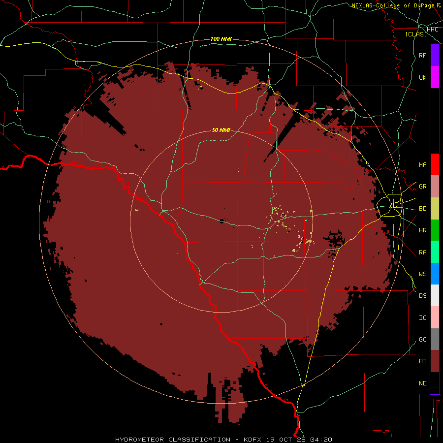Click the GC gray legend swatch
Image resolution: width=443 pixels, height=443 pixels.
point(435,339)
